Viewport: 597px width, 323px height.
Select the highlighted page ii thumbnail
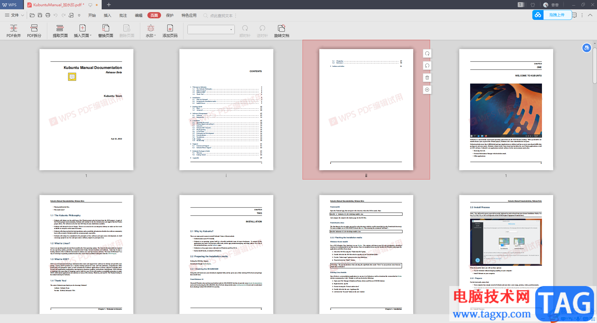tap(366, 110)
